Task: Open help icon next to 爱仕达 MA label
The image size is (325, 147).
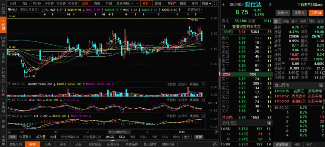Action: click(x=42, y=10)
